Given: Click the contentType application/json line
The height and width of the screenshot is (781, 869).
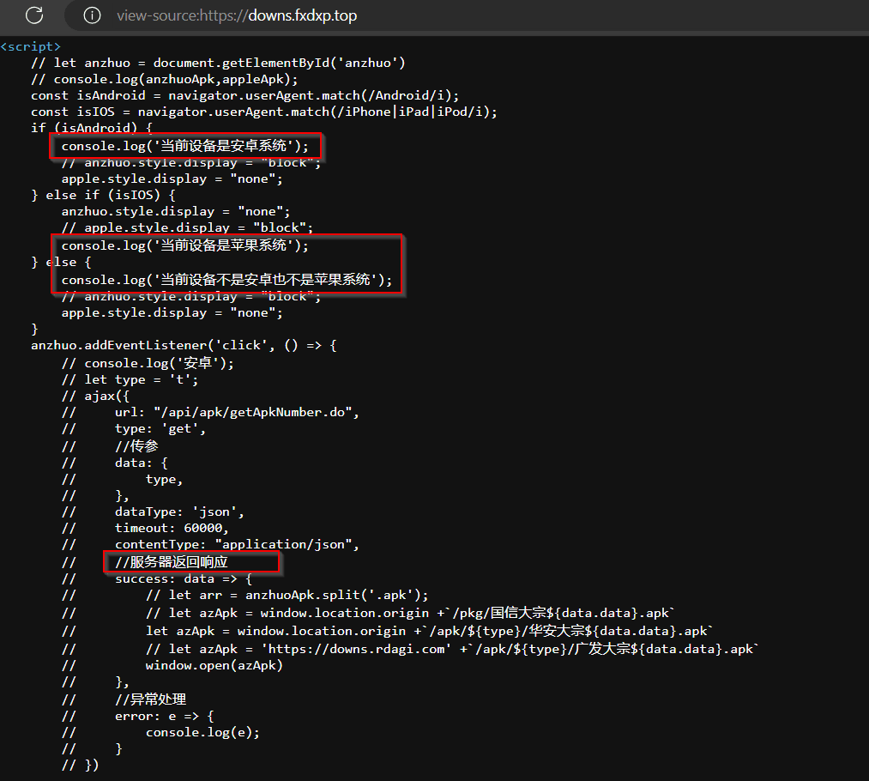Looking at the screenshot, I should tap(236, 545).
